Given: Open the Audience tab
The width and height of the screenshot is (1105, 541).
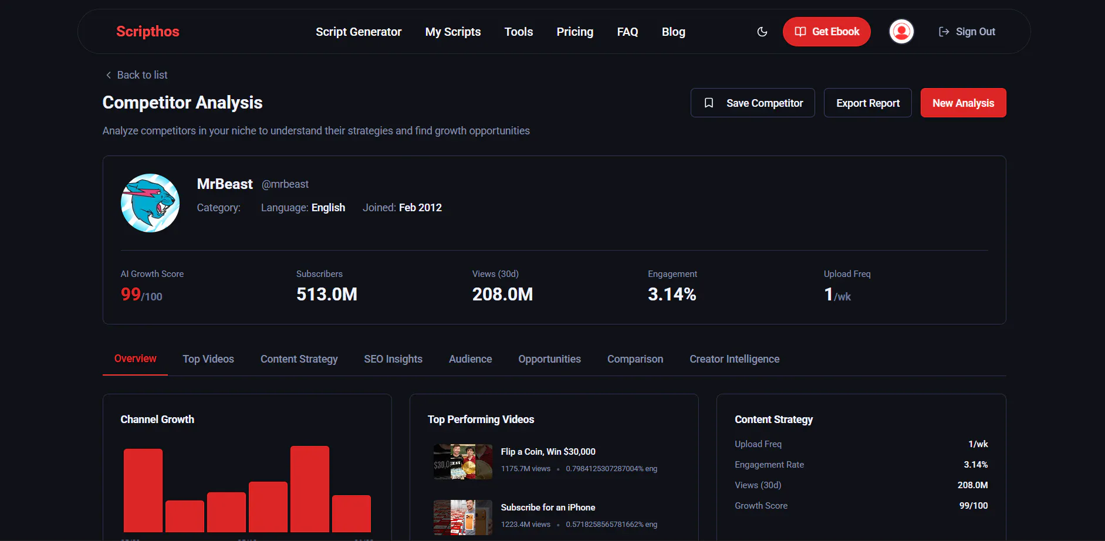Looking at the screenshot, I should tap(471, 359).
